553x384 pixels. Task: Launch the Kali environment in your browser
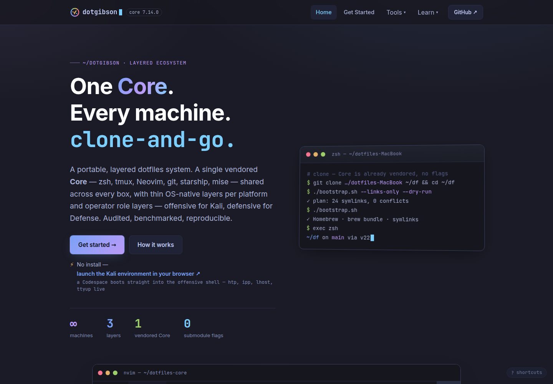point(138,274)
